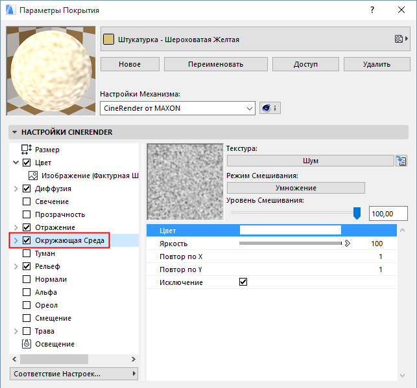Click the Яркость diamond arrow icon

coord(348,244)
